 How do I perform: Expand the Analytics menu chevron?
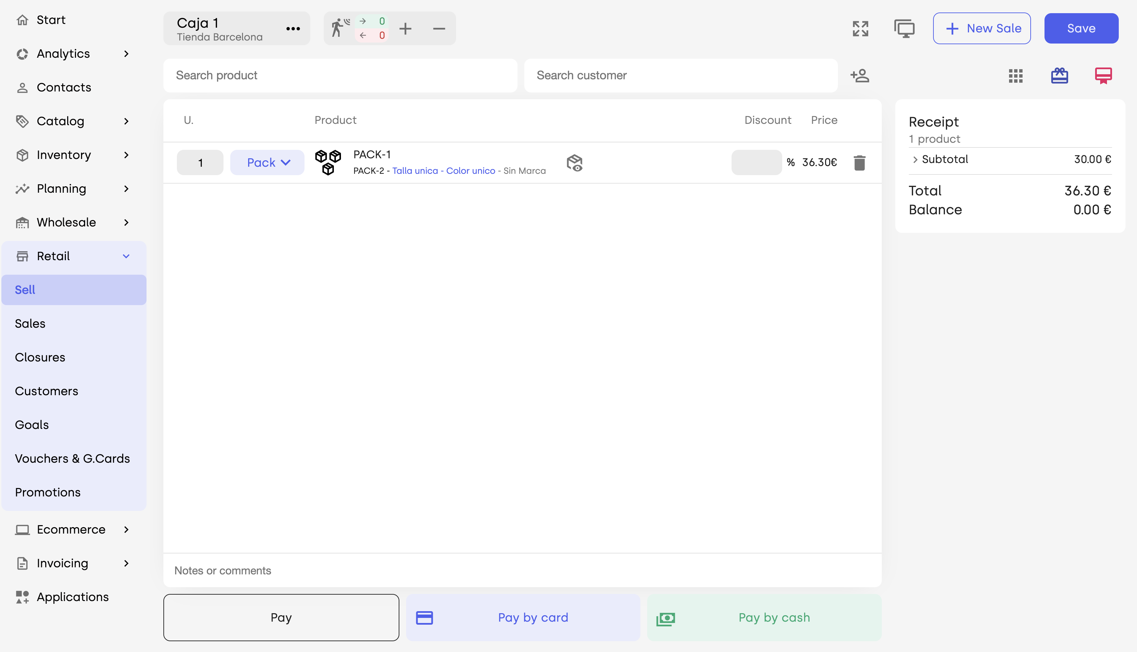126,54
